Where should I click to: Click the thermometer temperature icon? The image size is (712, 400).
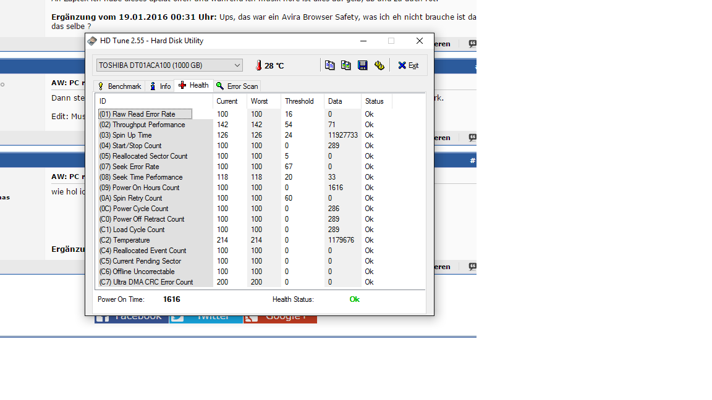pos(258,65)
